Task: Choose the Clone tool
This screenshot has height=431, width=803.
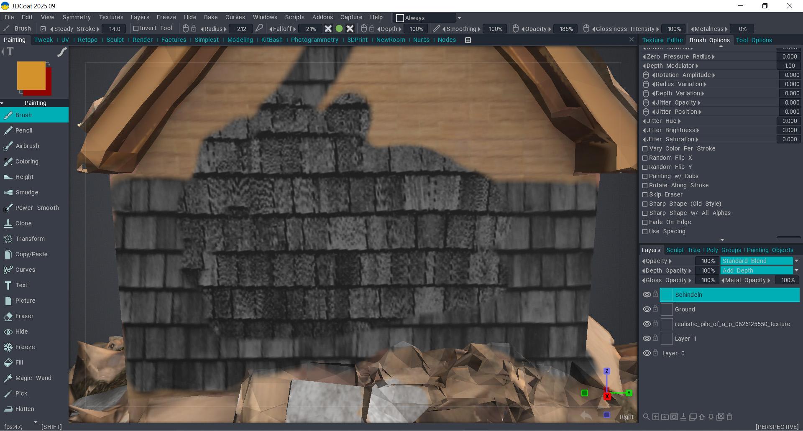Action: point(23,223)
